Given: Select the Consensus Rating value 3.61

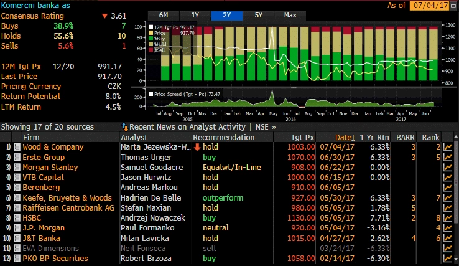Looking at the screenshot, I should point(119,16).
